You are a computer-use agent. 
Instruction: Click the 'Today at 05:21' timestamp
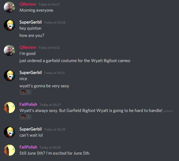54,73
